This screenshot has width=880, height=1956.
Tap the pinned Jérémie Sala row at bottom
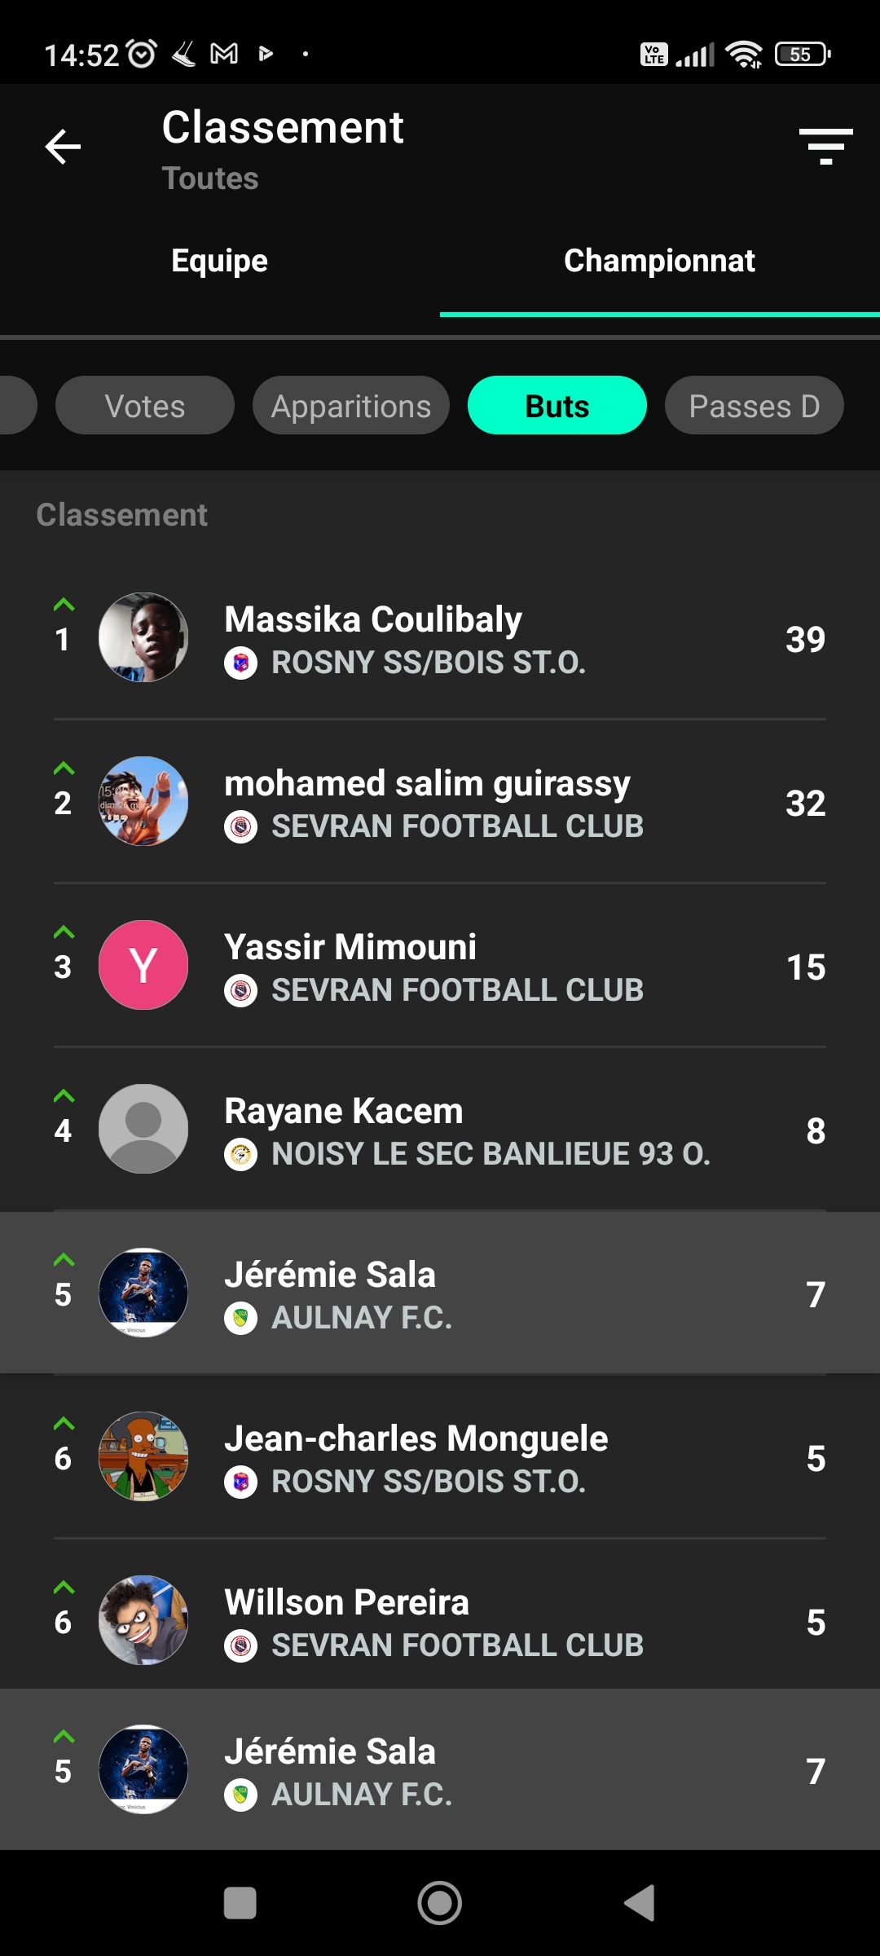[x=440, y=1769]
